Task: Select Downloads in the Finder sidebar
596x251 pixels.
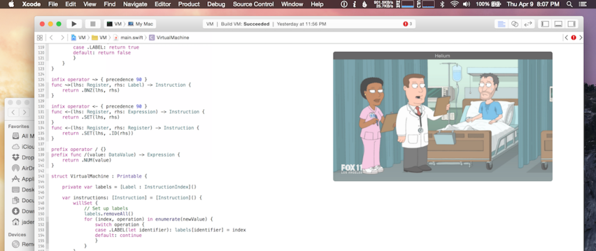Action: pos(23,211)
